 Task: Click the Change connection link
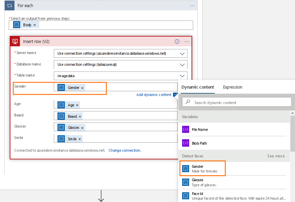pos(125,150)
